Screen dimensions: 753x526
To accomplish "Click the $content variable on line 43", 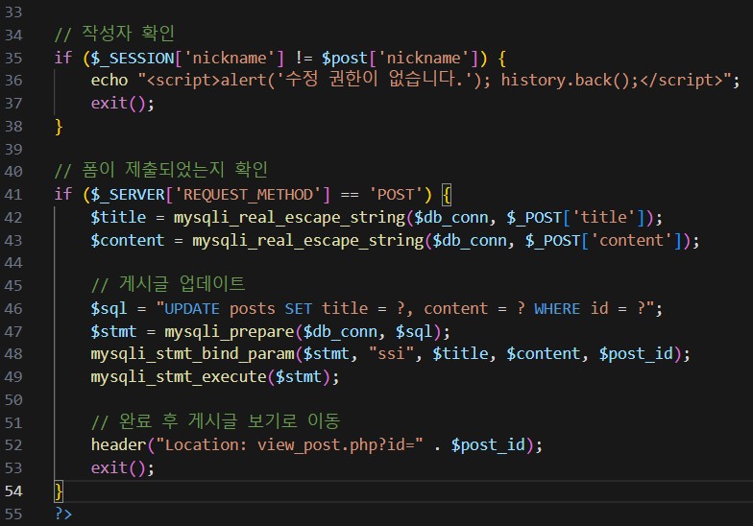I will click(128, 240).
